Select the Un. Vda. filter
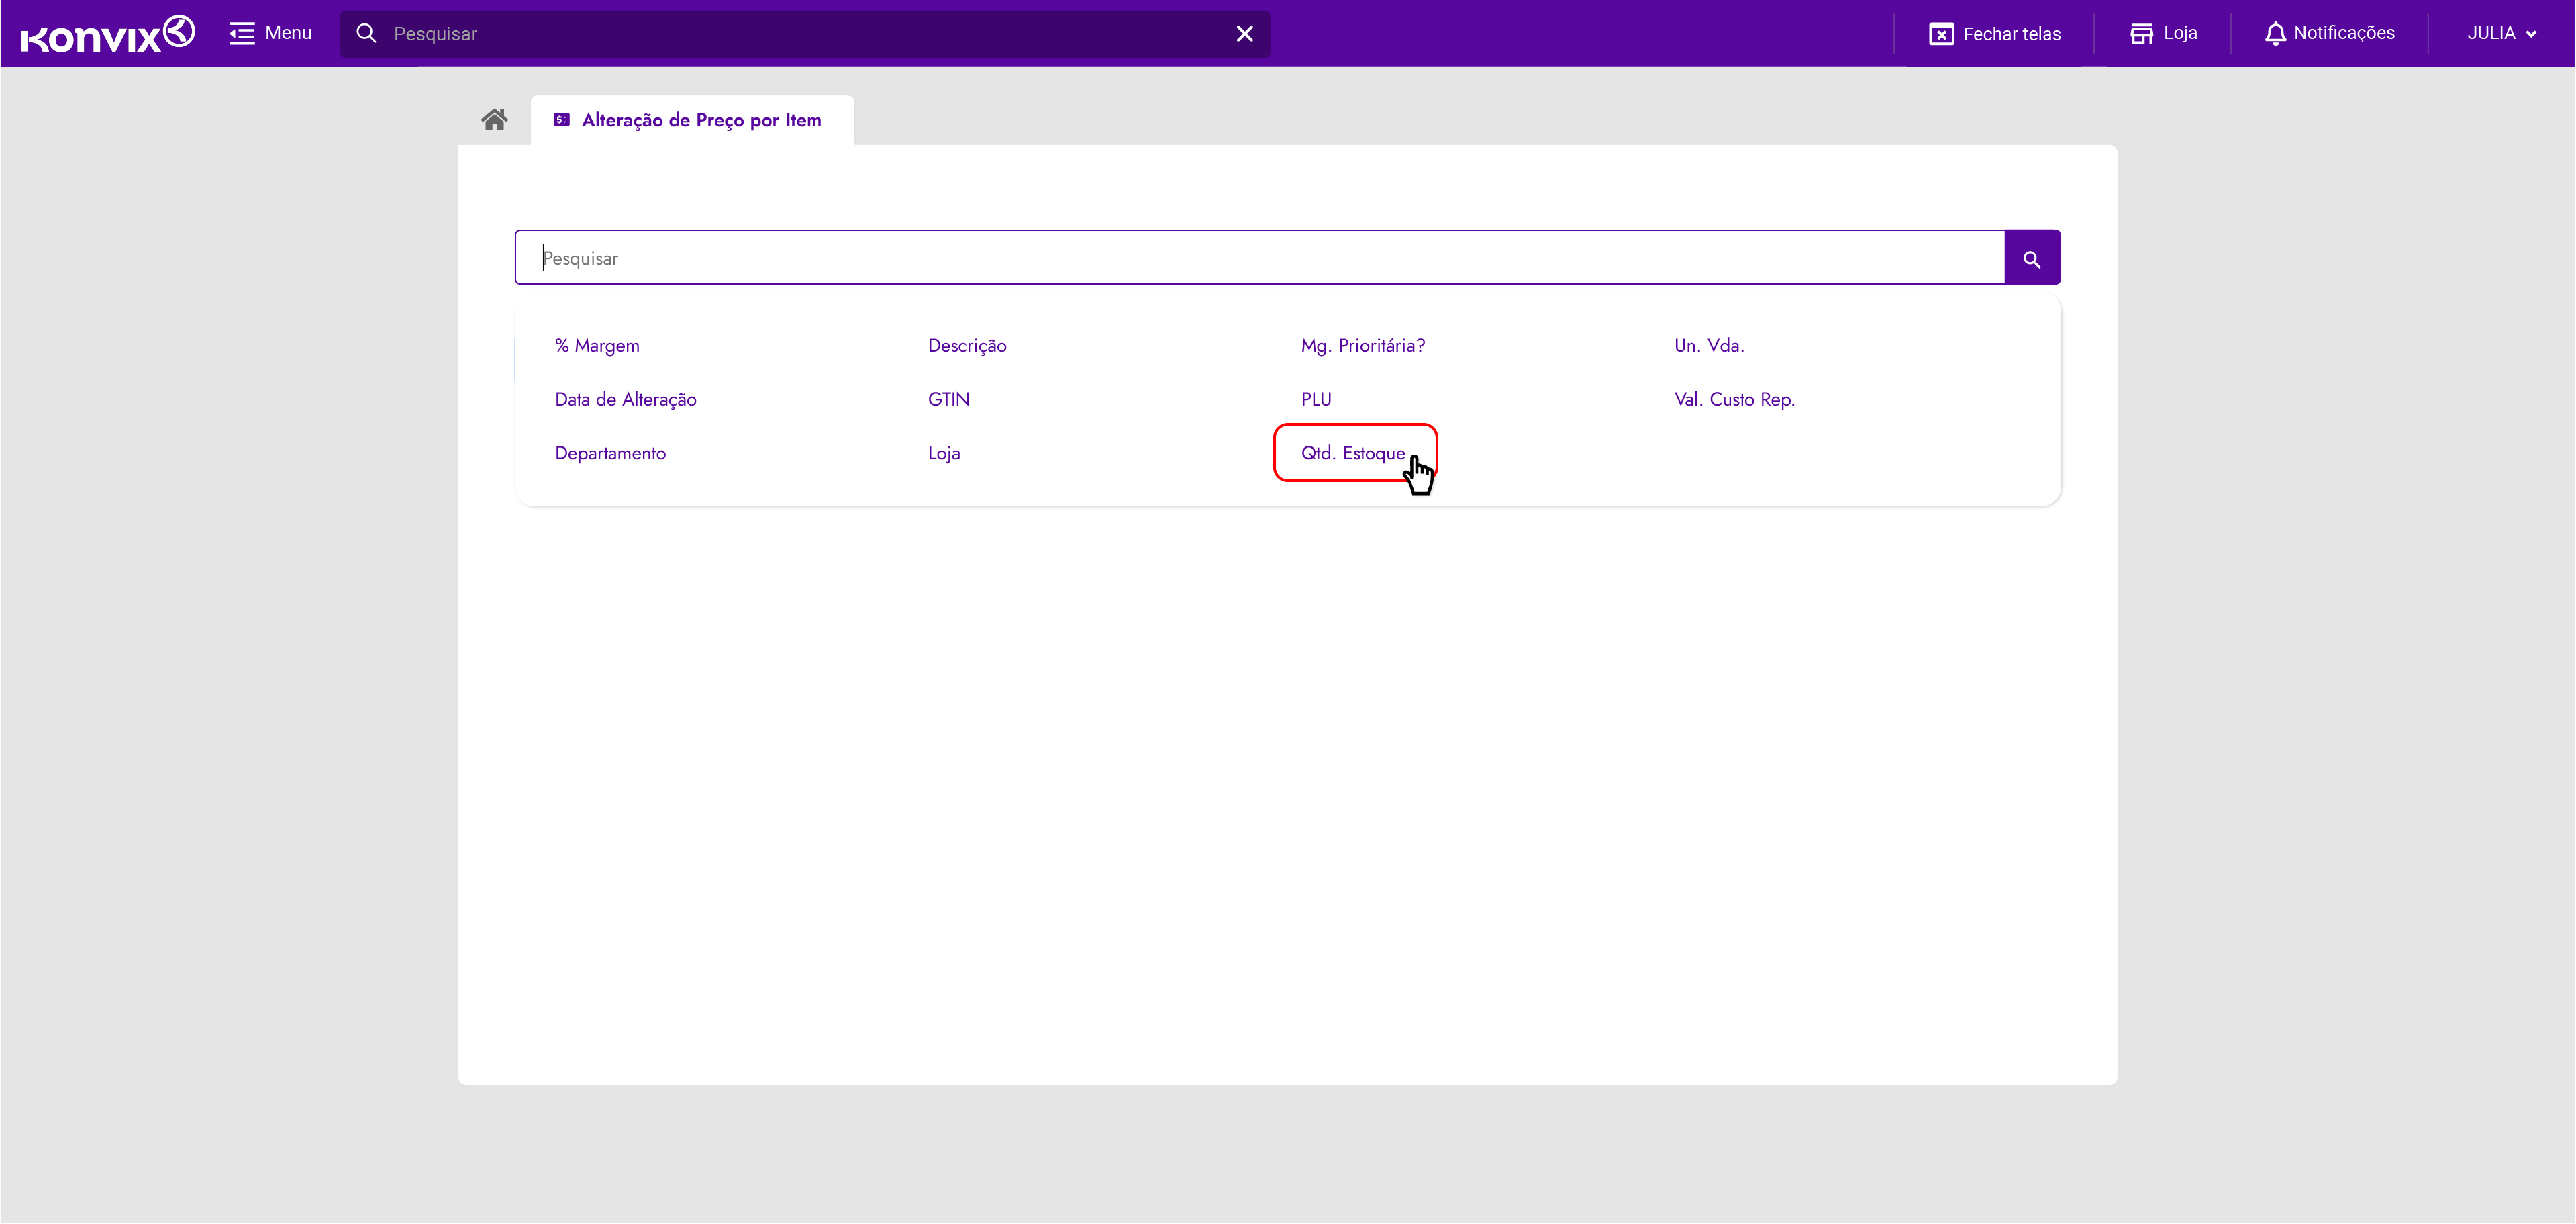This screenshot has height=1224, width=2576. (x=1708, y=346)
